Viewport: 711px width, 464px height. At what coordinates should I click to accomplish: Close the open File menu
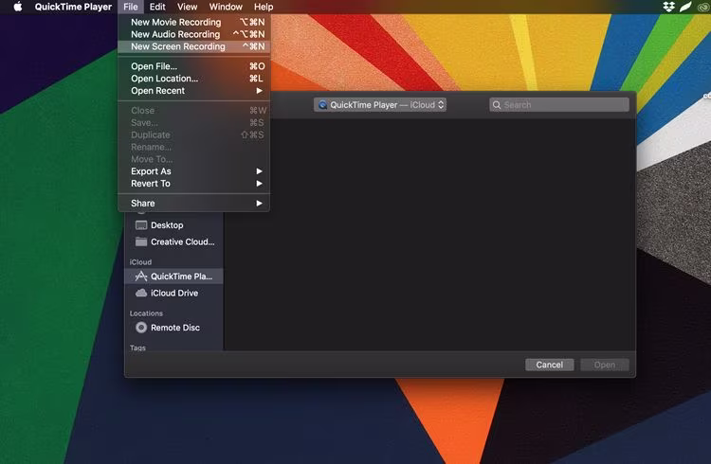coord(131,7)
